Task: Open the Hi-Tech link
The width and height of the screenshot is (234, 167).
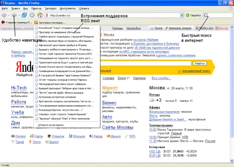Action: point(19,88)
